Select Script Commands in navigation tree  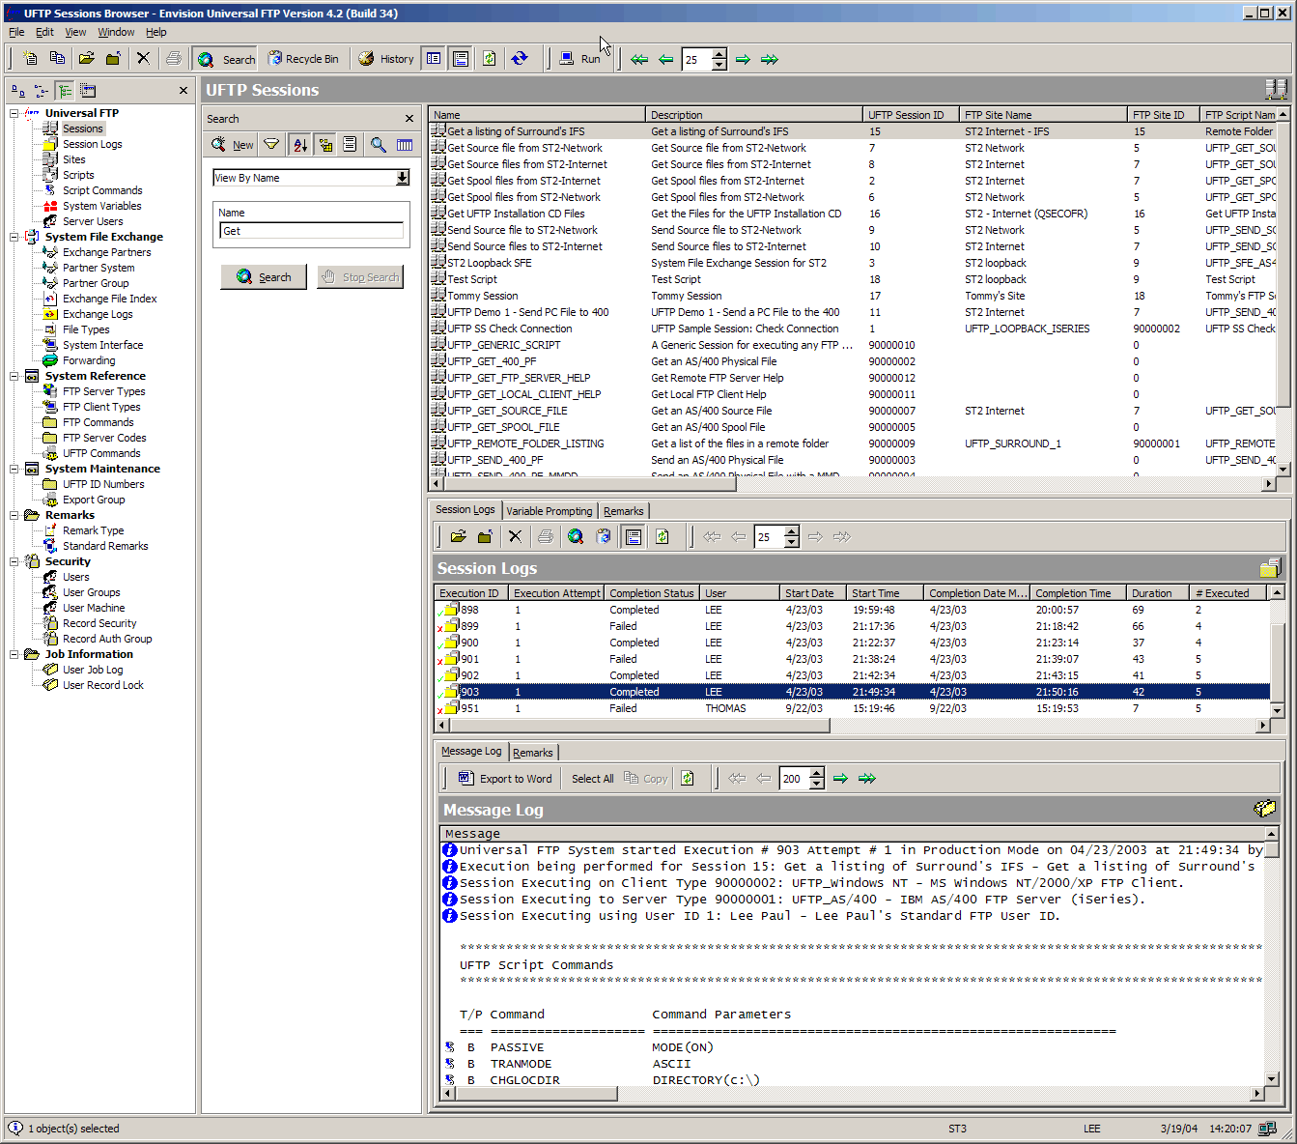tap(102, 190)
